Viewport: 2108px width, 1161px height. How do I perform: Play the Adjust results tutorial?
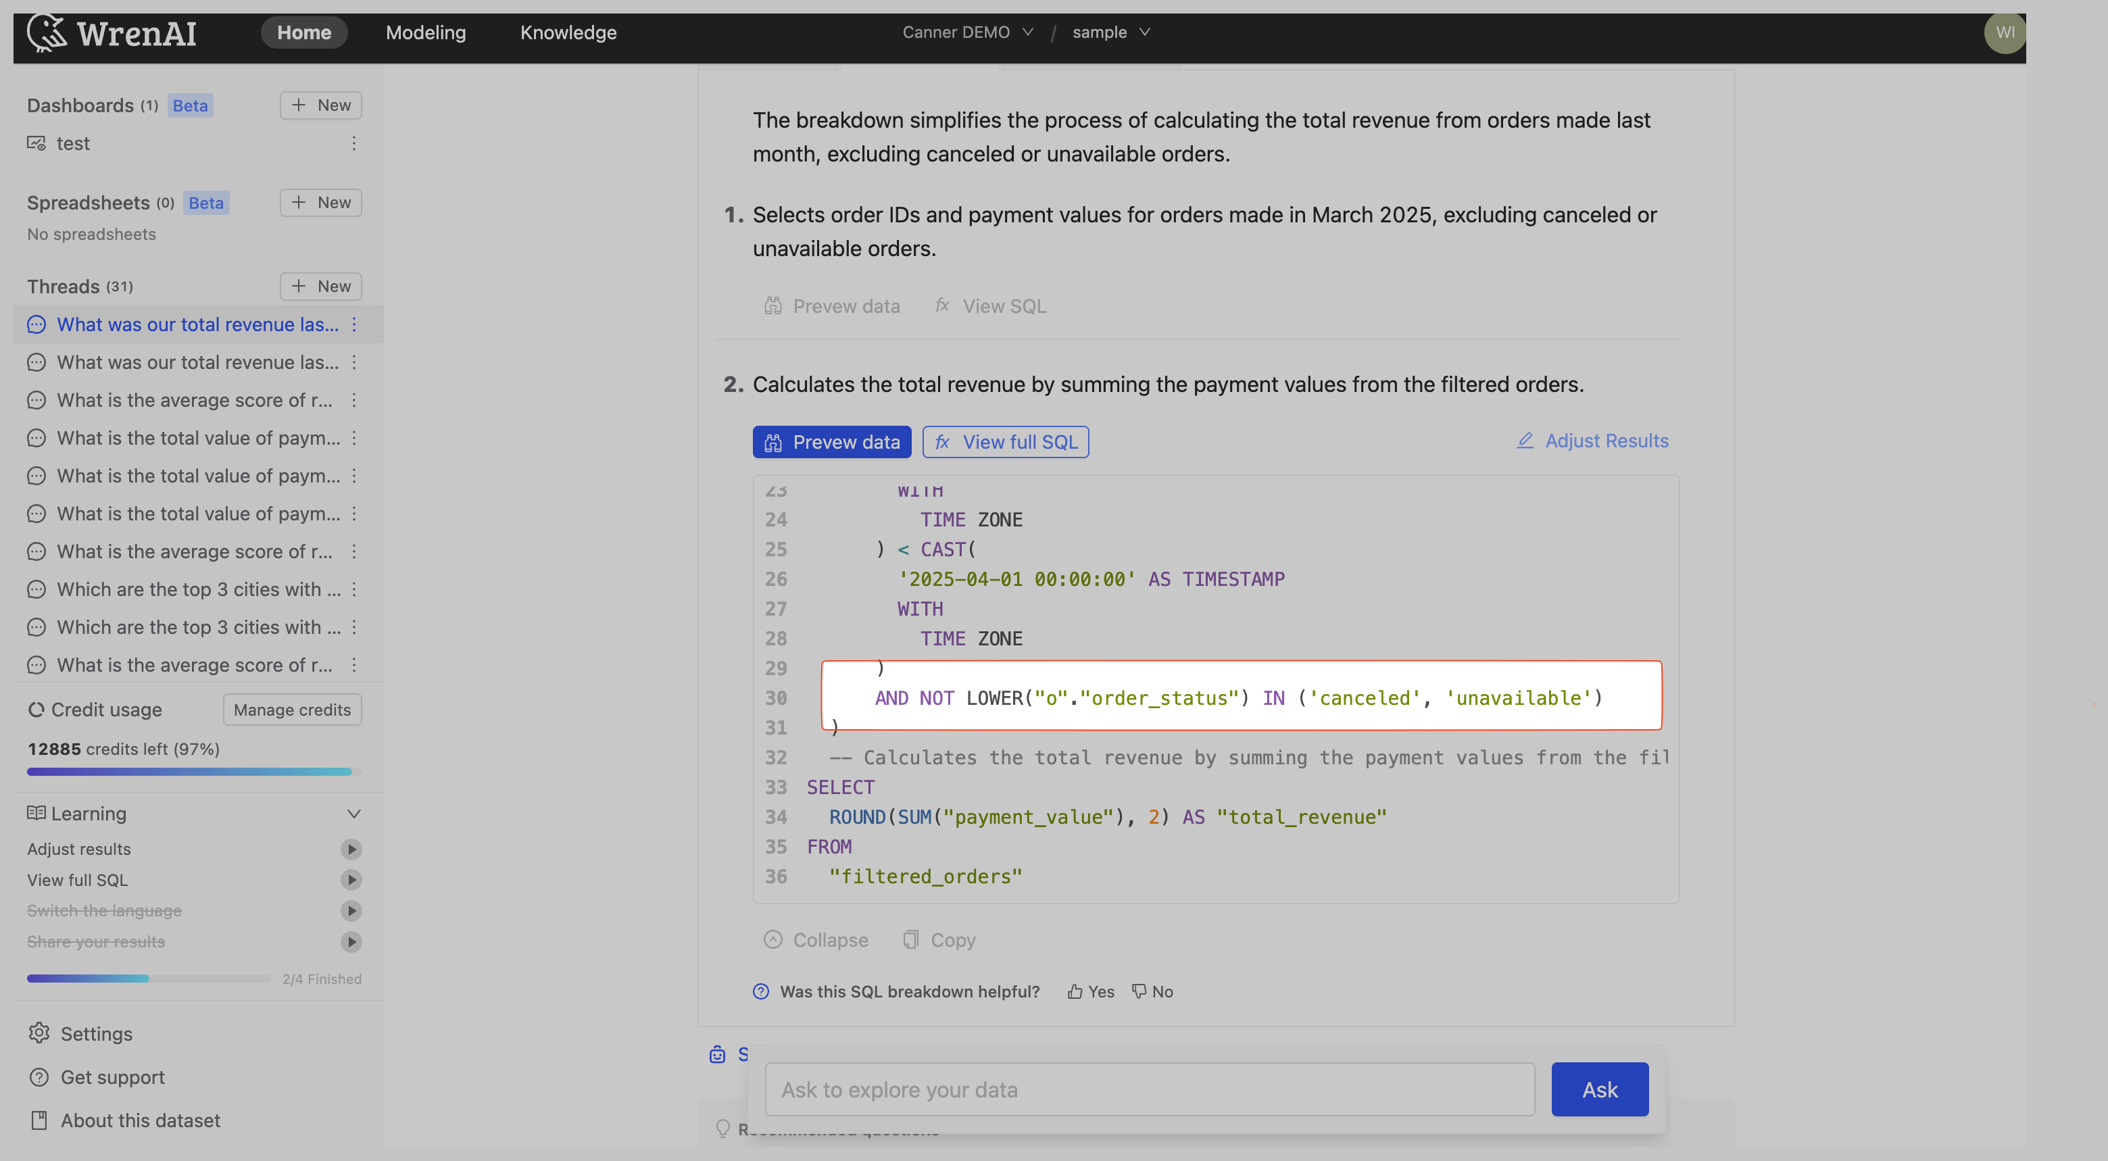click(x=351, y=849)
